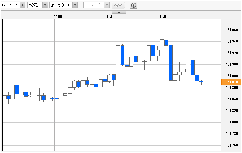Screen dimensions: 242x153
Task: Click the 154.760 price axis label
Action: pos(232,145)
